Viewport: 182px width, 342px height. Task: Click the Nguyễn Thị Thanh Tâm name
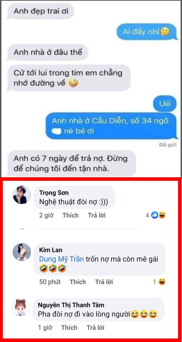coord(71,305)
